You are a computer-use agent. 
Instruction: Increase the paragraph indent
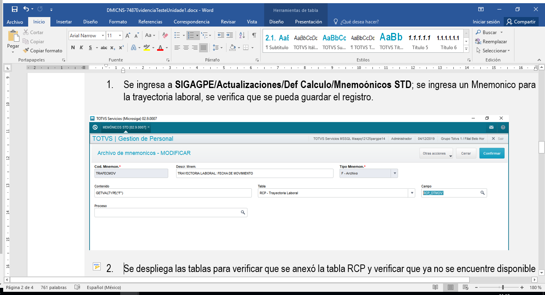(x=230, y=36)
